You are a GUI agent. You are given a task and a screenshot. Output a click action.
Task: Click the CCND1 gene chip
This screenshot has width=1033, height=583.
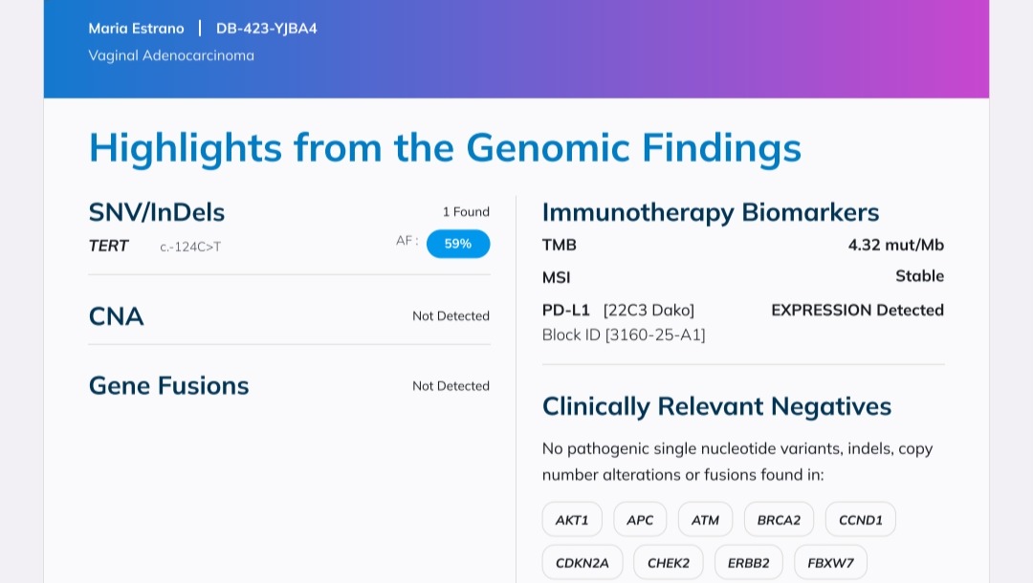[x=860, y=520]
